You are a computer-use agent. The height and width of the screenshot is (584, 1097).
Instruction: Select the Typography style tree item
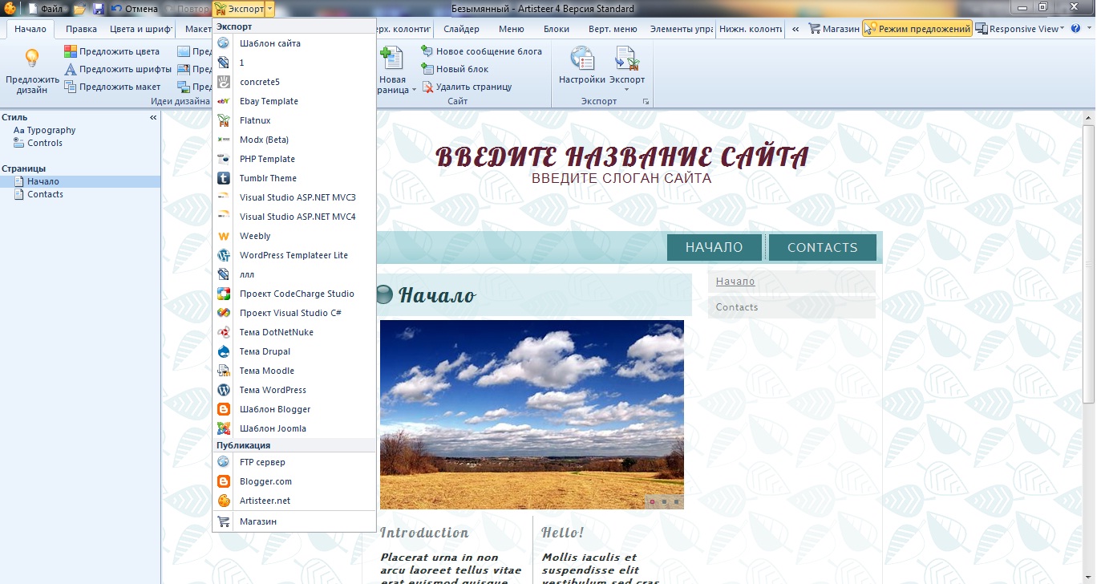44,130
